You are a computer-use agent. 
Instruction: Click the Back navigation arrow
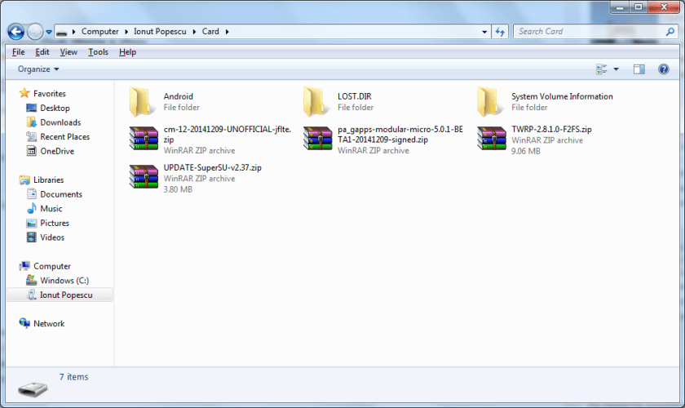coord(16,32)
